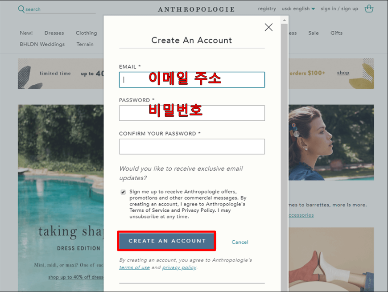This screenshot has width=388, height=292.
Task: Click sign in / sign up link
Action: tap(339, 8)
